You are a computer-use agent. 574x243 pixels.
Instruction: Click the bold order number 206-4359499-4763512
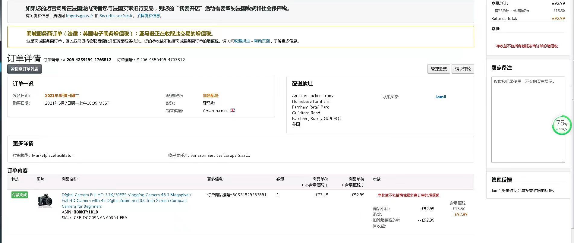point(89,60)
